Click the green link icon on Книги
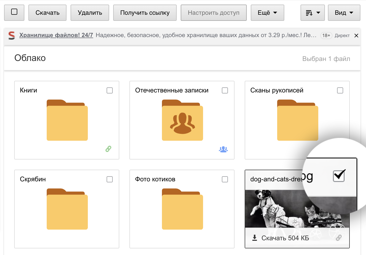The height and width of the screenshot is (255, 366). click(x=108, y=149)
